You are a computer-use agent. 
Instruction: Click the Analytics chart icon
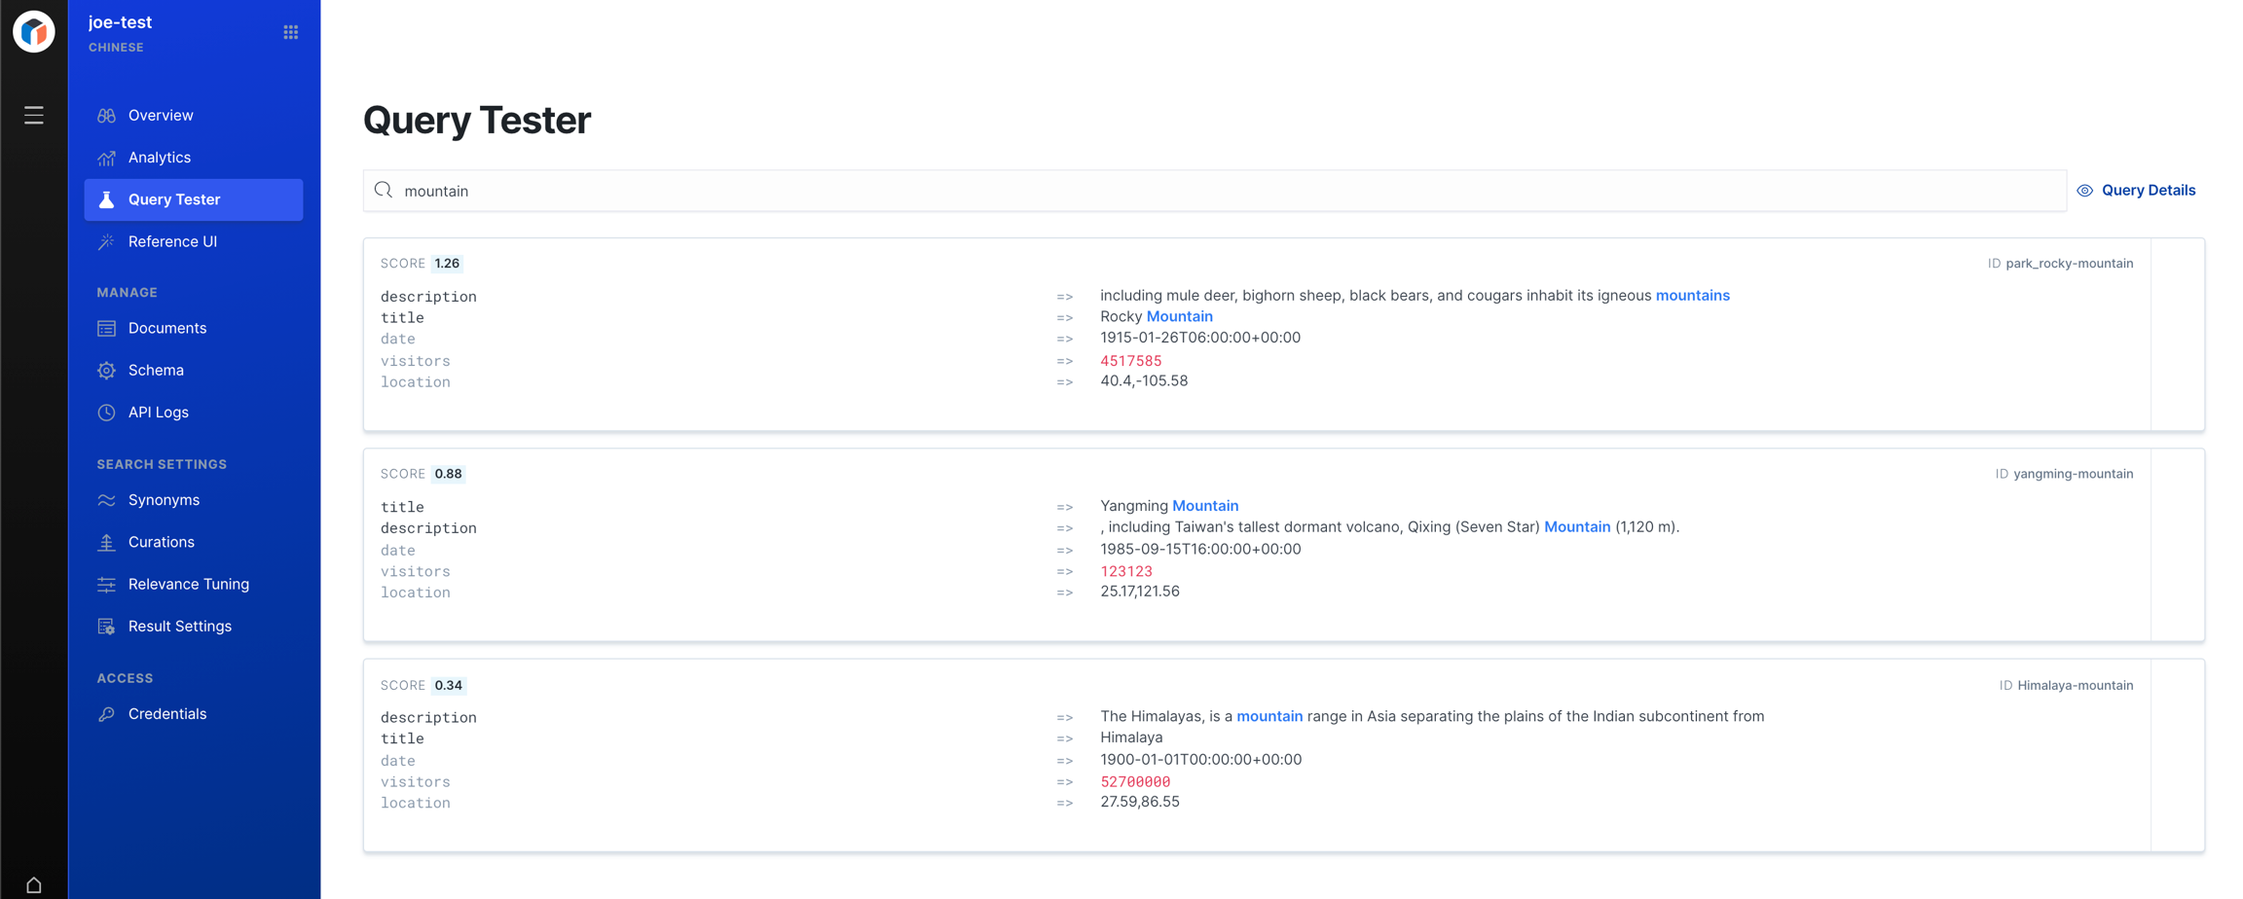pyautogui.click(x=106, y=158)
